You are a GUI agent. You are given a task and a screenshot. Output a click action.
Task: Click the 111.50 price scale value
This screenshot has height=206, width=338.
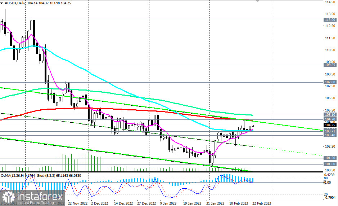pyautogui.click(x=330, y=38)
